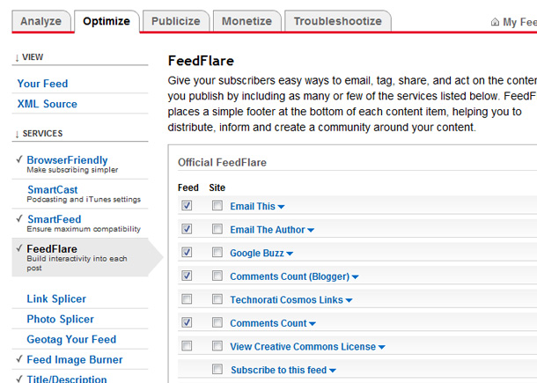Open the Your Feed link
Screen dimensions: 537x383
pyautogui.click(x=43, y=84)
